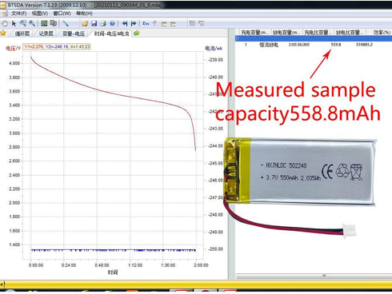
Task: Select the arrow pointer tool
Action: (14, 23)
